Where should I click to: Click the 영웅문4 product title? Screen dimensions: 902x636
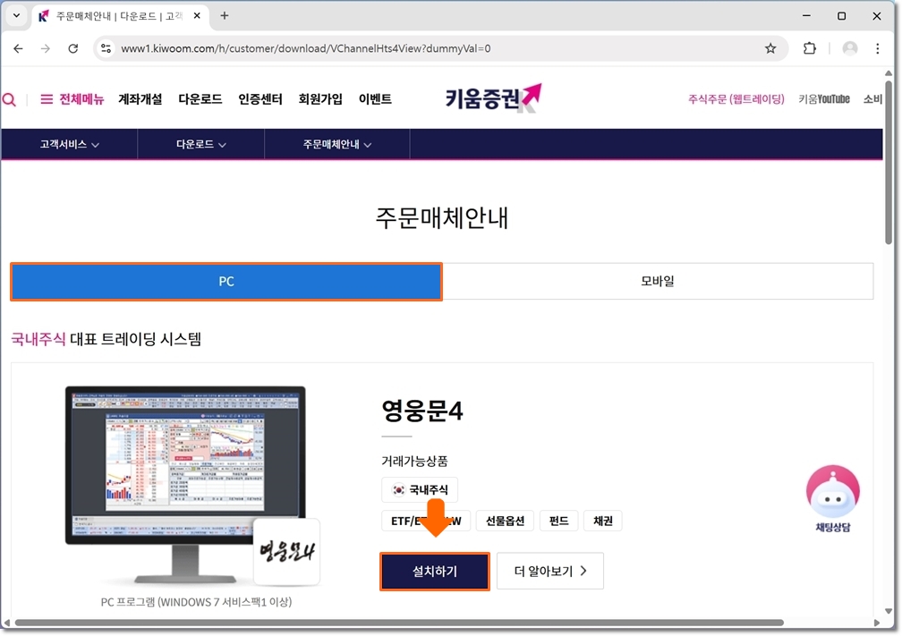click(422, 411)
